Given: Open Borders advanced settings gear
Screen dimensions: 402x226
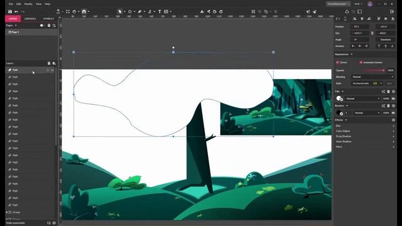Looking at the screenshot, I should 393,106.
